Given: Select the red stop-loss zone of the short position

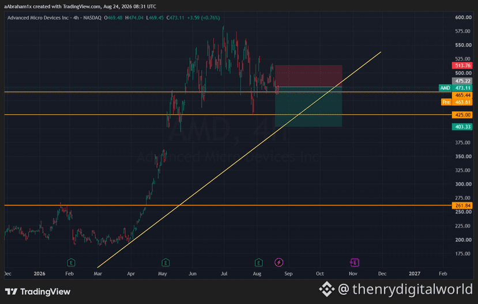Looking at the screenshot, I should pos(308,76).
